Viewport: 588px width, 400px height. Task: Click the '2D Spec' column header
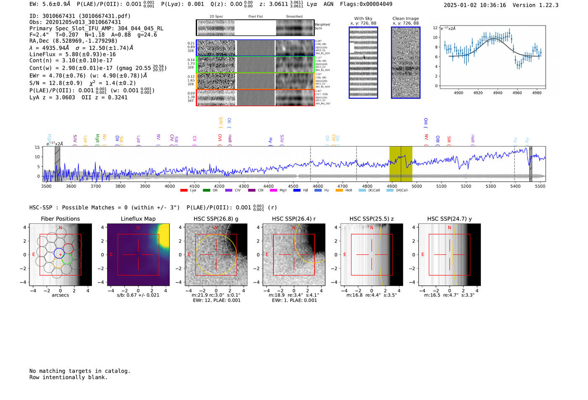(216, 16)
